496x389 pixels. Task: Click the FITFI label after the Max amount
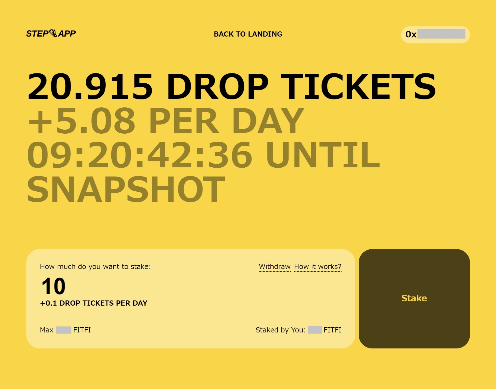pos(82,330)
